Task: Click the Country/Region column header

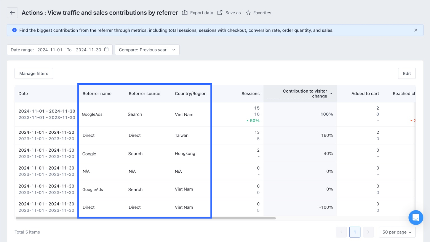Action: [190, 94]
